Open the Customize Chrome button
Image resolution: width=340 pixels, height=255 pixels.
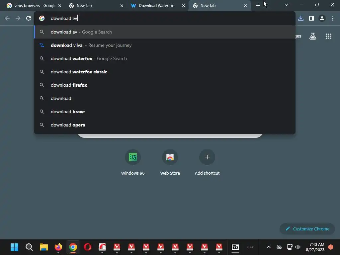(x=307, y=229)
